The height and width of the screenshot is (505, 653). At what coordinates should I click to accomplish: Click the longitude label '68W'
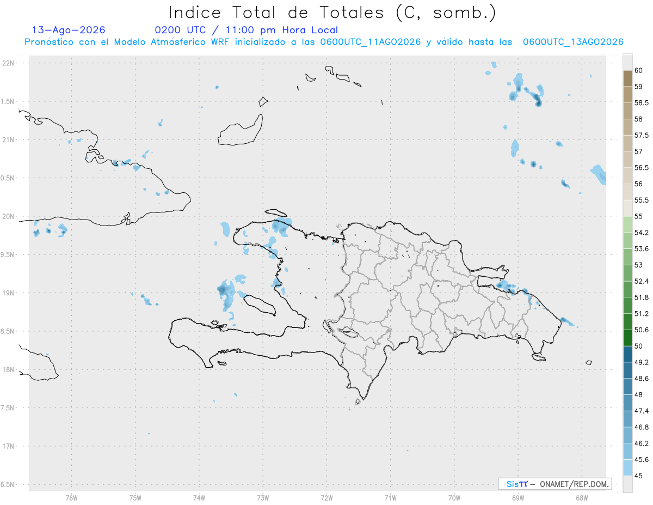[581, 497]
